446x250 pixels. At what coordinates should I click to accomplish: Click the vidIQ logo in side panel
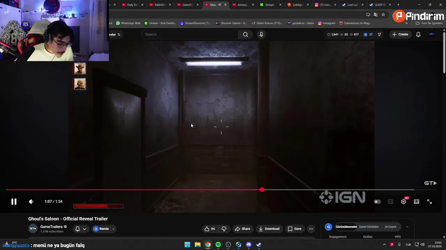pos(328,227)
